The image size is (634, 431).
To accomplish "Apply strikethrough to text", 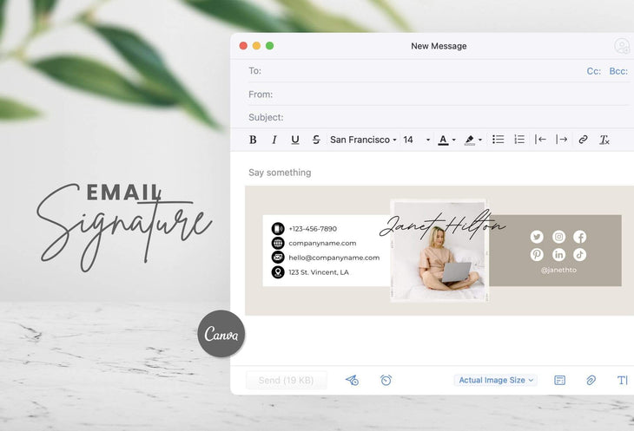I will (x=316, y=140).
